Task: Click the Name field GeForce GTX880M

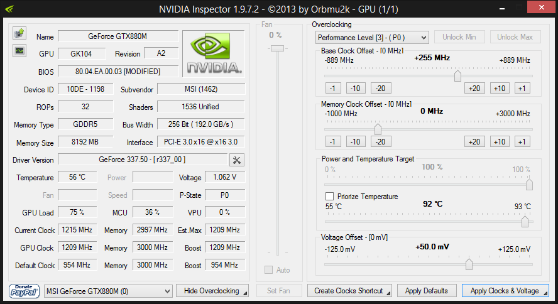Action: 118,36
